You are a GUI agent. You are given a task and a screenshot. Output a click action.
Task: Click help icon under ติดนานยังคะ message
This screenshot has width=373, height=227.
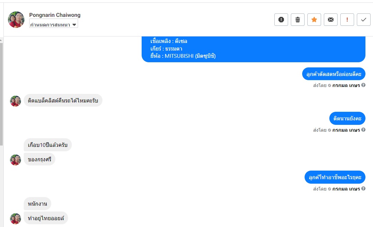tap(363, 130)
